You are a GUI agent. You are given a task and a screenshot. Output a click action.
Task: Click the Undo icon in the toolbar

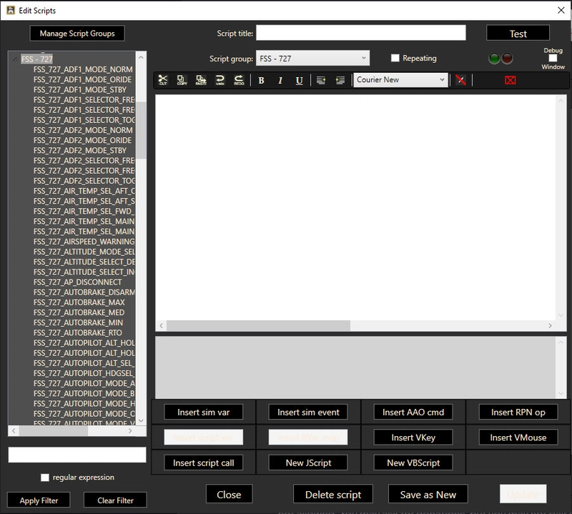pyautogui.click(x=219, y=80)
